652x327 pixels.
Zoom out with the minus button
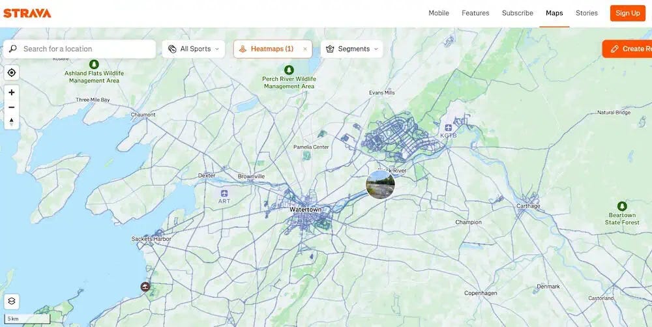(12, 107)
